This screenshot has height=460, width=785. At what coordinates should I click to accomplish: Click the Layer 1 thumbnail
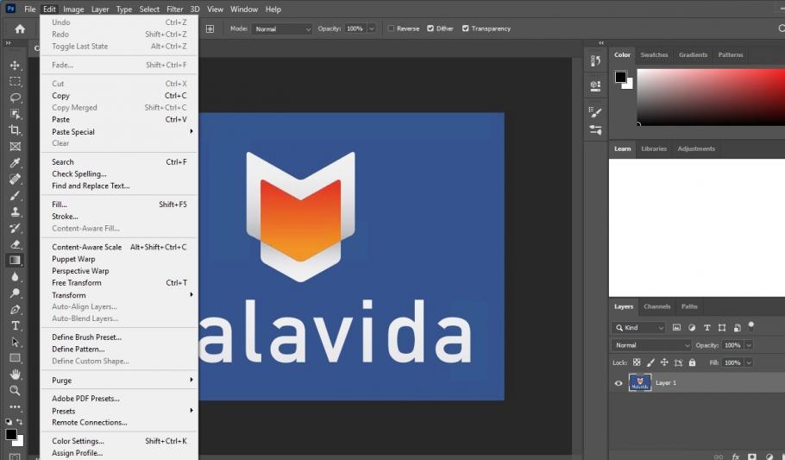(x=640, y=383)
